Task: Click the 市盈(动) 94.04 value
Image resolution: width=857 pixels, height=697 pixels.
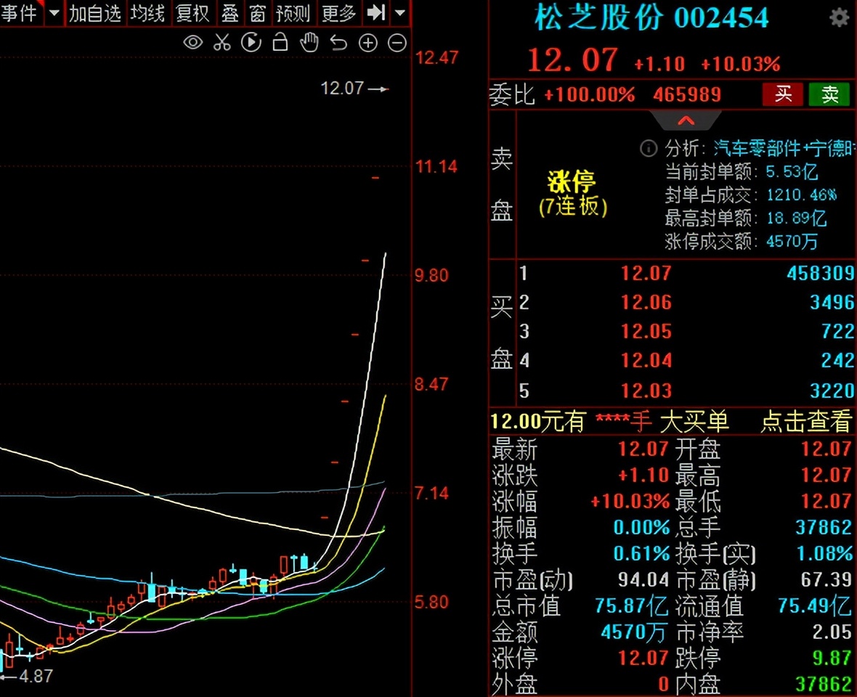Action: pyautogui.click(x=643, y=579)
